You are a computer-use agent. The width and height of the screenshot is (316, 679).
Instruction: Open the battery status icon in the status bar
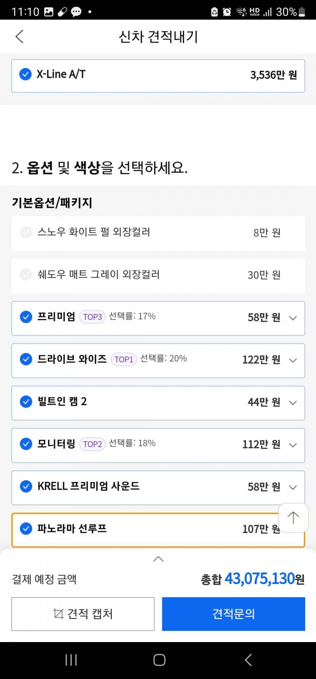click(302, 12)
